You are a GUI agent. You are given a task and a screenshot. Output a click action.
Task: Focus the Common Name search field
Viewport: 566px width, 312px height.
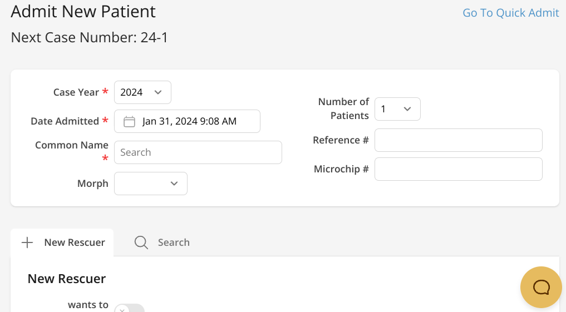[x=198, y=152]
